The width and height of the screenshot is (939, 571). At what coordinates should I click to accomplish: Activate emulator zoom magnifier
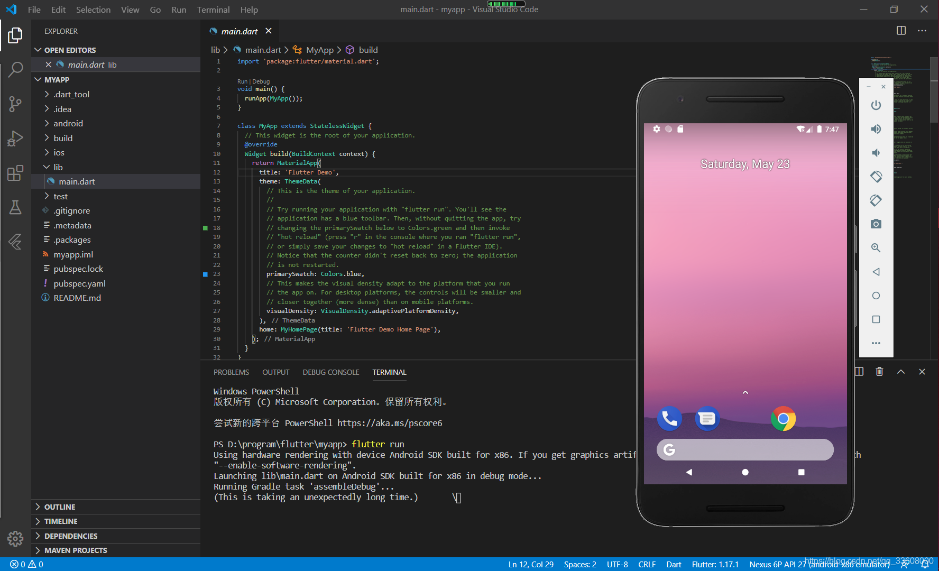(876, 248)
